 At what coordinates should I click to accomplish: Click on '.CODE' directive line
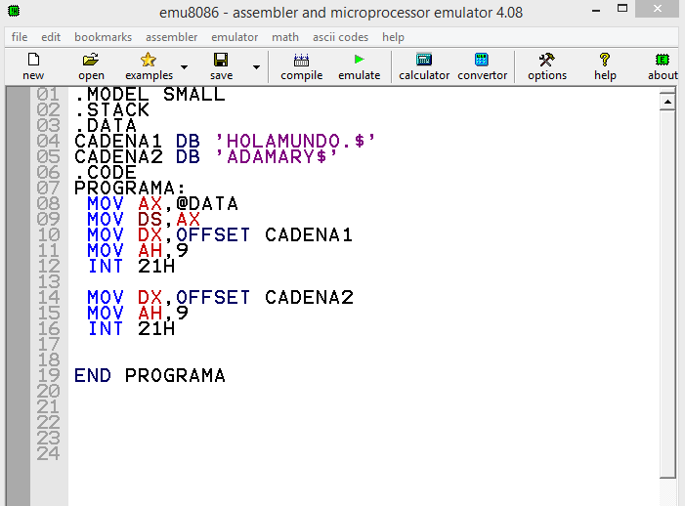coord(106,173)
